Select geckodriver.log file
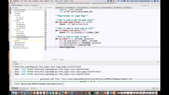This screenshot has height=95, width=169. click(x=20, y=42)
